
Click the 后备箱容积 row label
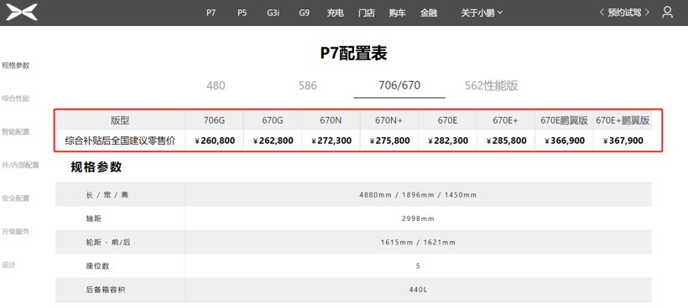point(106,290)
